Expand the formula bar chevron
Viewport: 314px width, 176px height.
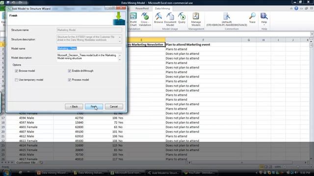coord(312,34)
